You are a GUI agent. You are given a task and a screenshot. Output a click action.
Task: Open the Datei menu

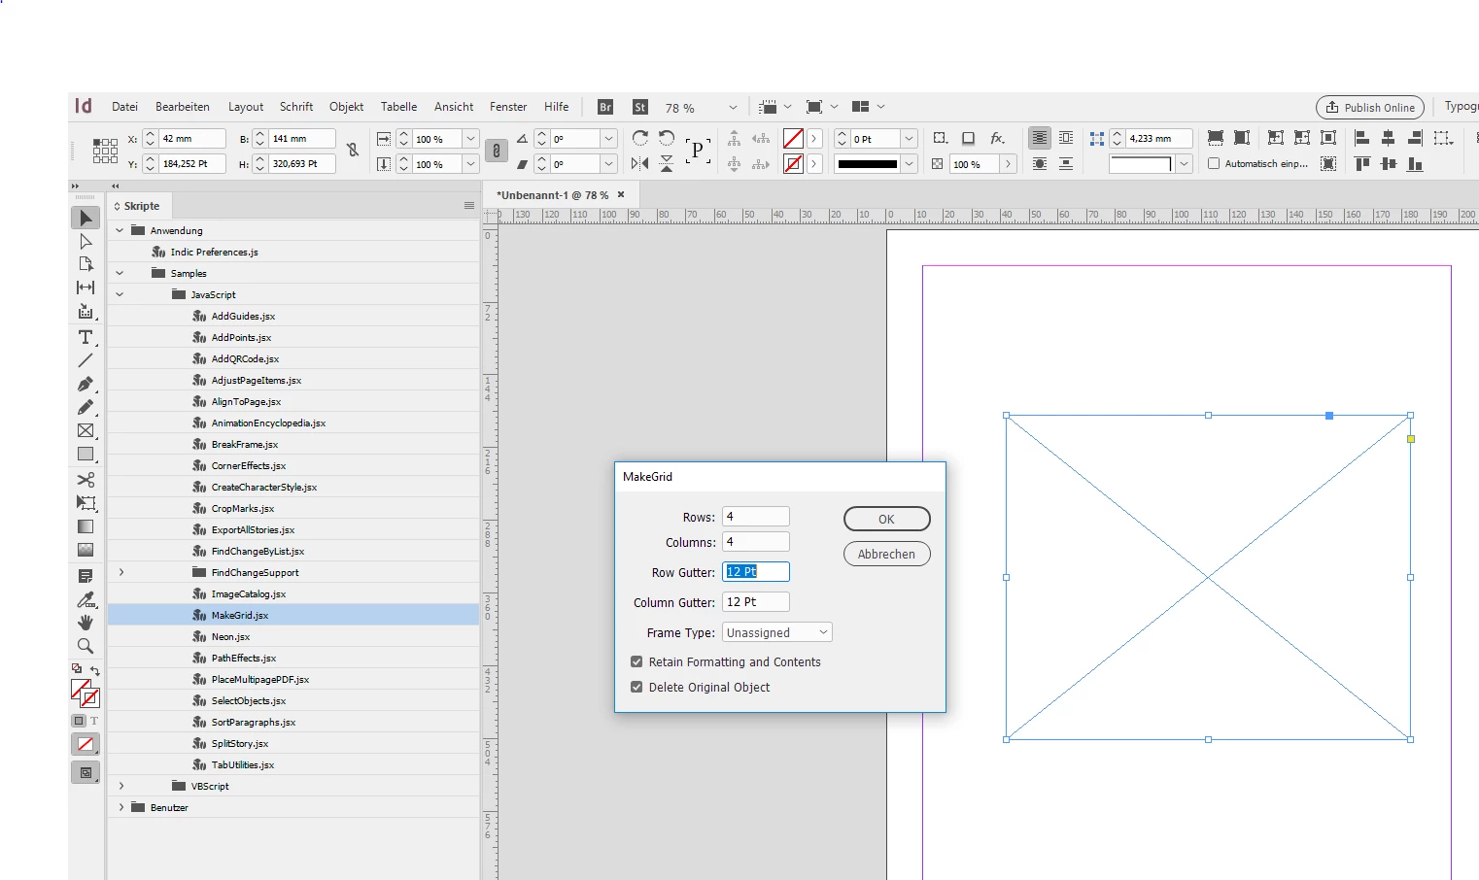124,107
